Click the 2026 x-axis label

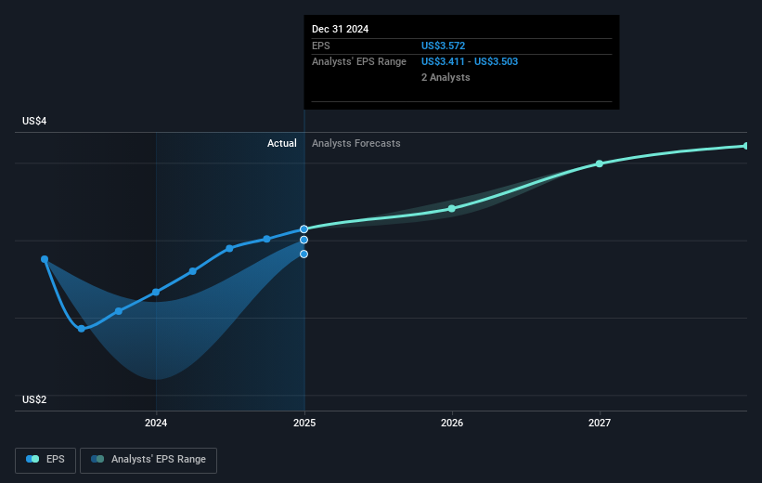click(x=452, y=423)
